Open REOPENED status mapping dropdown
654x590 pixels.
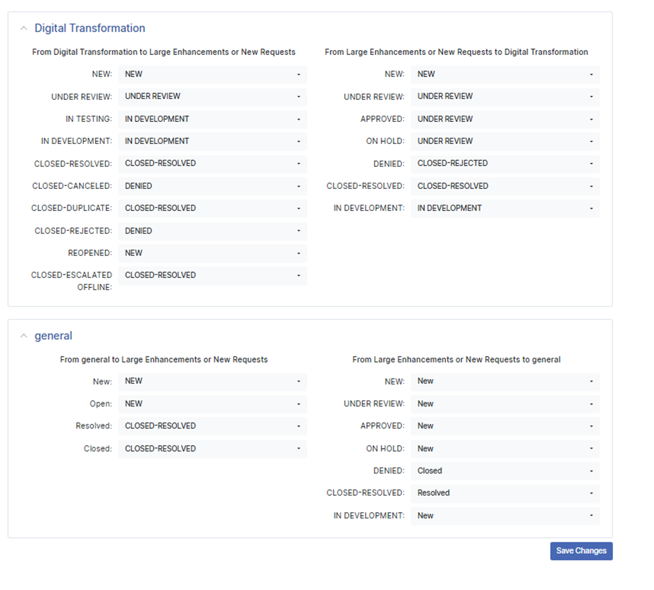click(x=213, y=253)
